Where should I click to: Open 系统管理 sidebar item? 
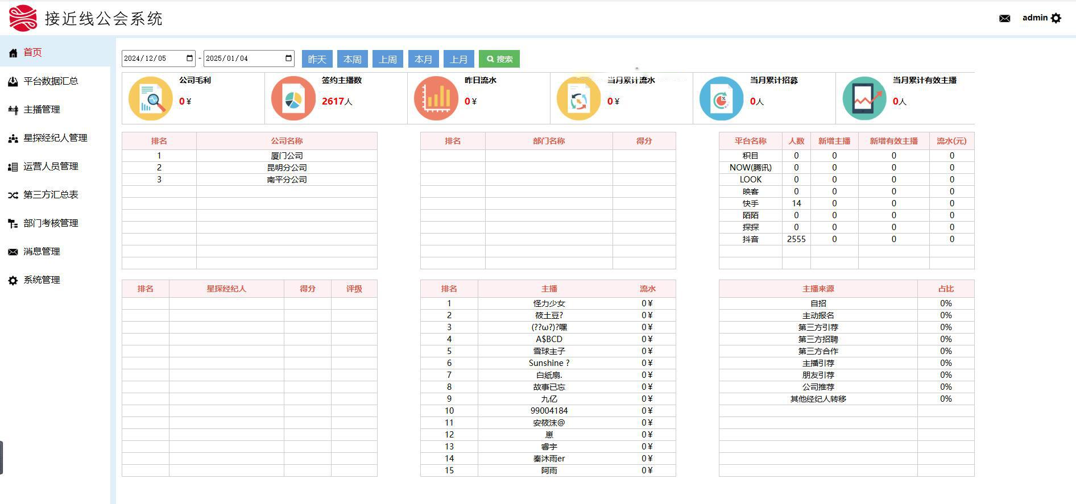pyautogui.click(x=42, y=280)
